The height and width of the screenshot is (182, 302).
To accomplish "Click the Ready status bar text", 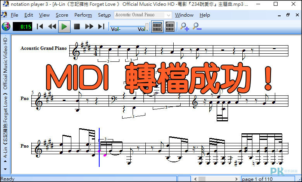I will coord(8,179).
